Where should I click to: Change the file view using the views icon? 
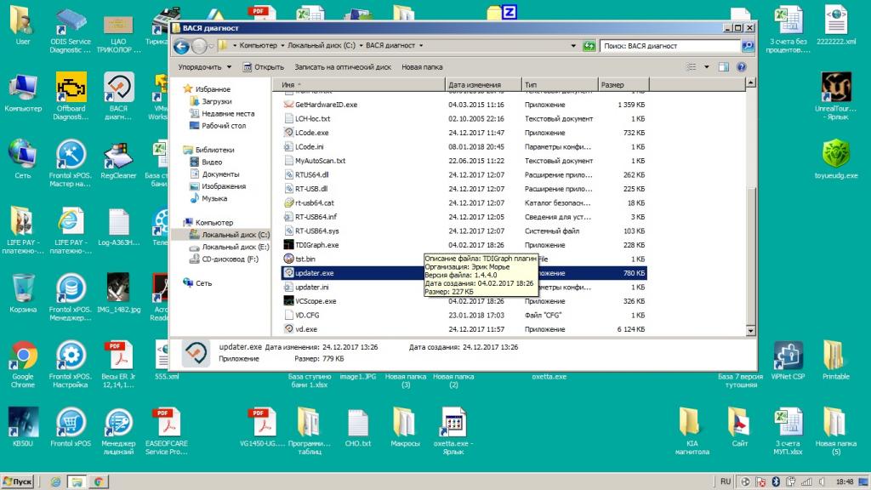pyautogui.click(x=691, y=67)
